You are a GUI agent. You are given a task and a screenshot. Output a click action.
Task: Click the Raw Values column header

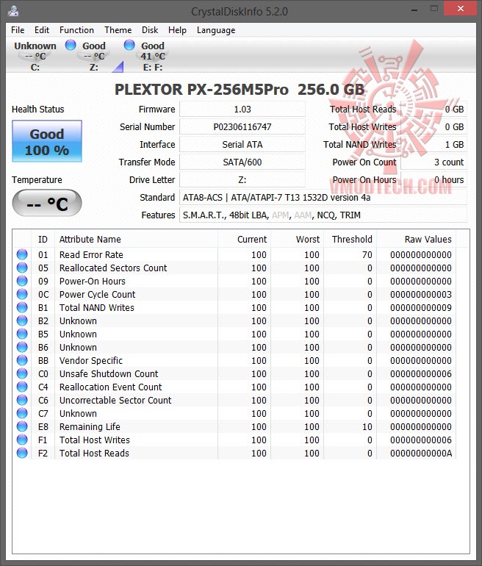click(416, 240)
